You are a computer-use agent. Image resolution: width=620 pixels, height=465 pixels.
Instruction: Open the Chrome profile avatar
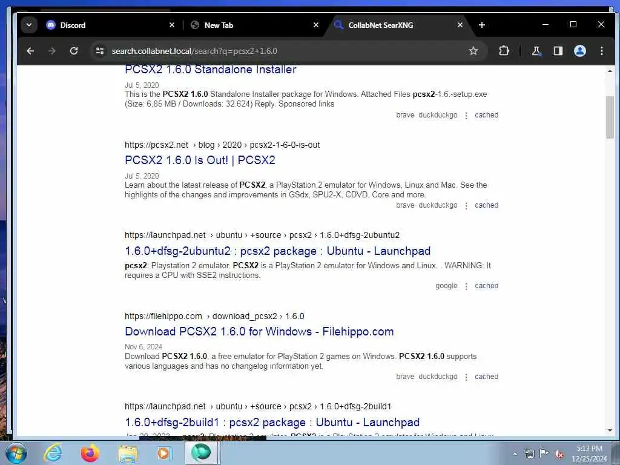click(579, 51)
